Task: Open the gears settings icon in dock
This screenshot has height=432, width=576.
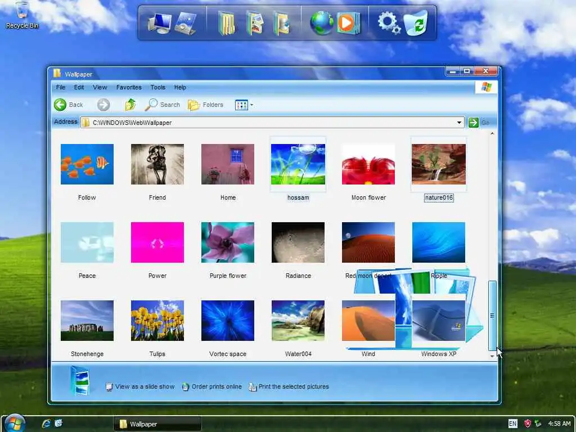Action: point(389,22)
